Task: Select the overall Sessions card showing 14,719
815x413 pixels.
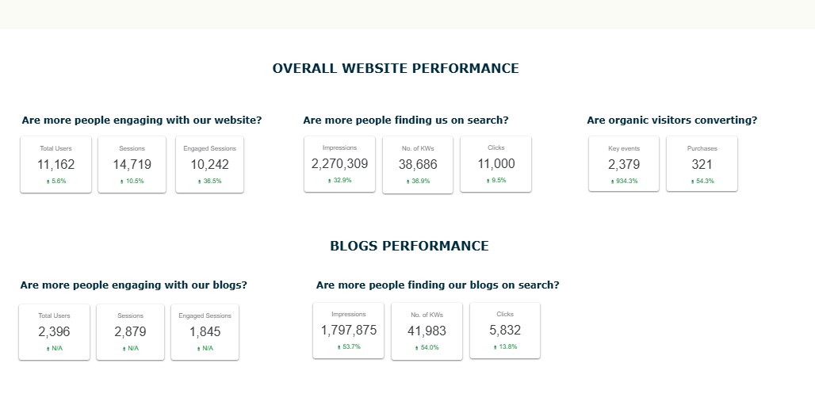Action: click(132, 164)
